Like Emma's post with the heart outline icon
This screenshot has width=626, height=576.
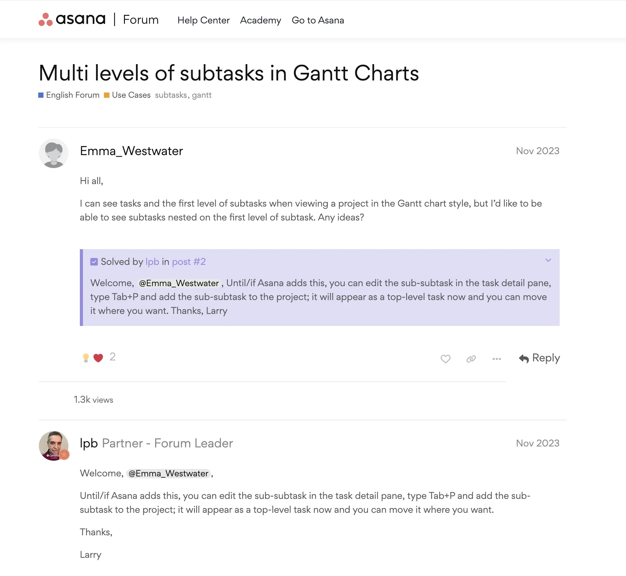(x=445, y=359)
